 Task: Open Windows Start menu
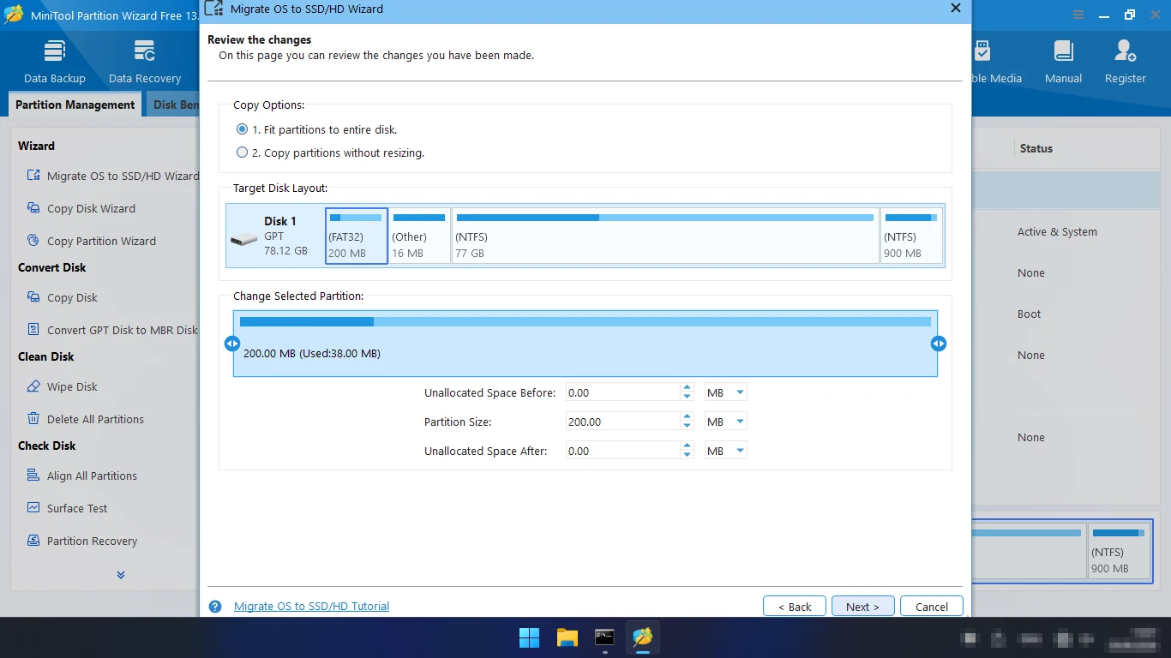tap(529, 637)
